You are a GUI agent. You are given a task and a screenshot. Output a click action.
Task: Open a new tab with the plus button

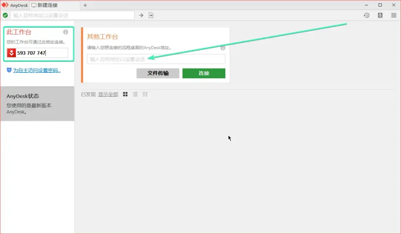[85, 5]
